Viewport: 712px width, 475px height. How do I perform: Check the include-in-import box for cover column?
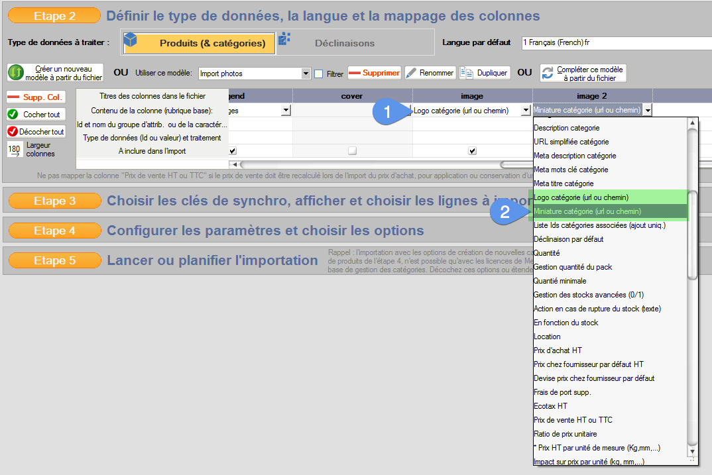pos(352,151)
